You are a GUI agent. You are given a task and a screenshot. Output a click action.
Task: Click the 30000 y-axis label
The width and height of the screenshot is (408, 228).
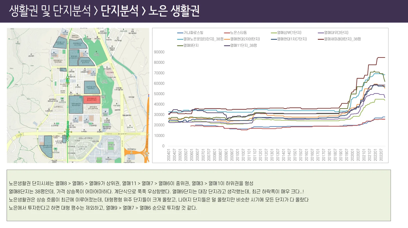click(159, 115)
